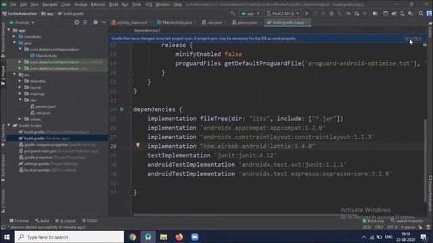Toggle the Build Variants side tab
Viewport: 433px width, 243px height.
3,167
